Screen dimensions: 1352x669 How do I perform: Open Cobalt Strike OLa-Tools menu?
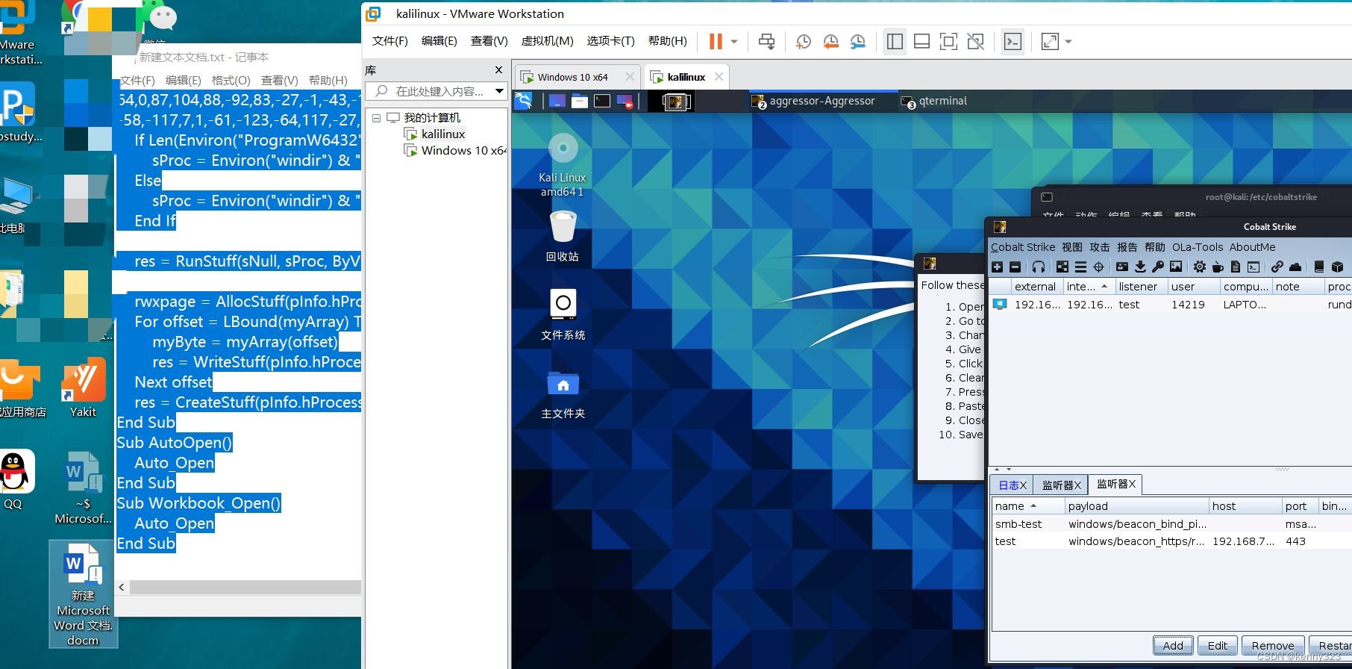click(1198, 247)
